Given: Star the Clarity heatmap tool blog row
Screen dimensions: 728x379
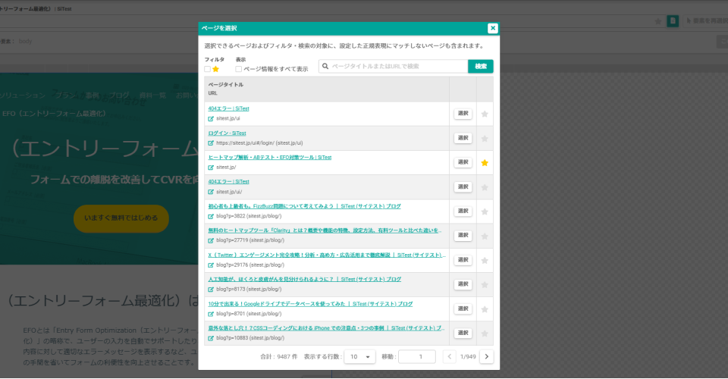Looking at the screenshot, I should point(485,236).
